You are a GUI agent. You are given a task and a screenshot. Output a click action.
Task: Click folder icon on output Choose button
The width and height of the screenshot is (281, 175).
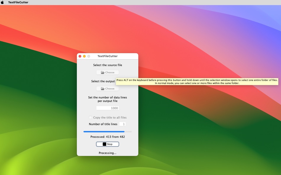pyautogui.click(x=103, y=89)
